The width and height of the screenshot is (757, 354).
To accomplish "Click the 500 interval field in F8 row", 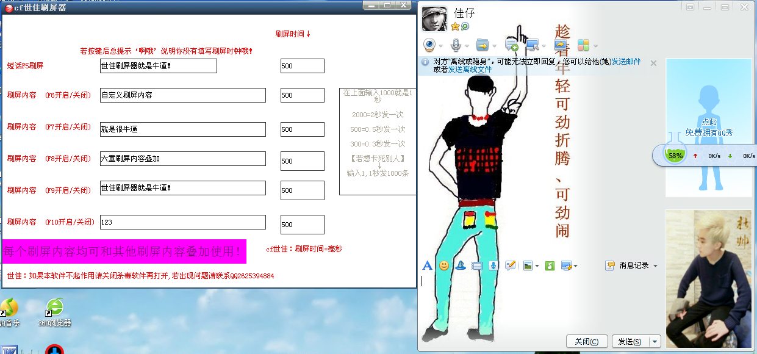I will click(303, 161).
